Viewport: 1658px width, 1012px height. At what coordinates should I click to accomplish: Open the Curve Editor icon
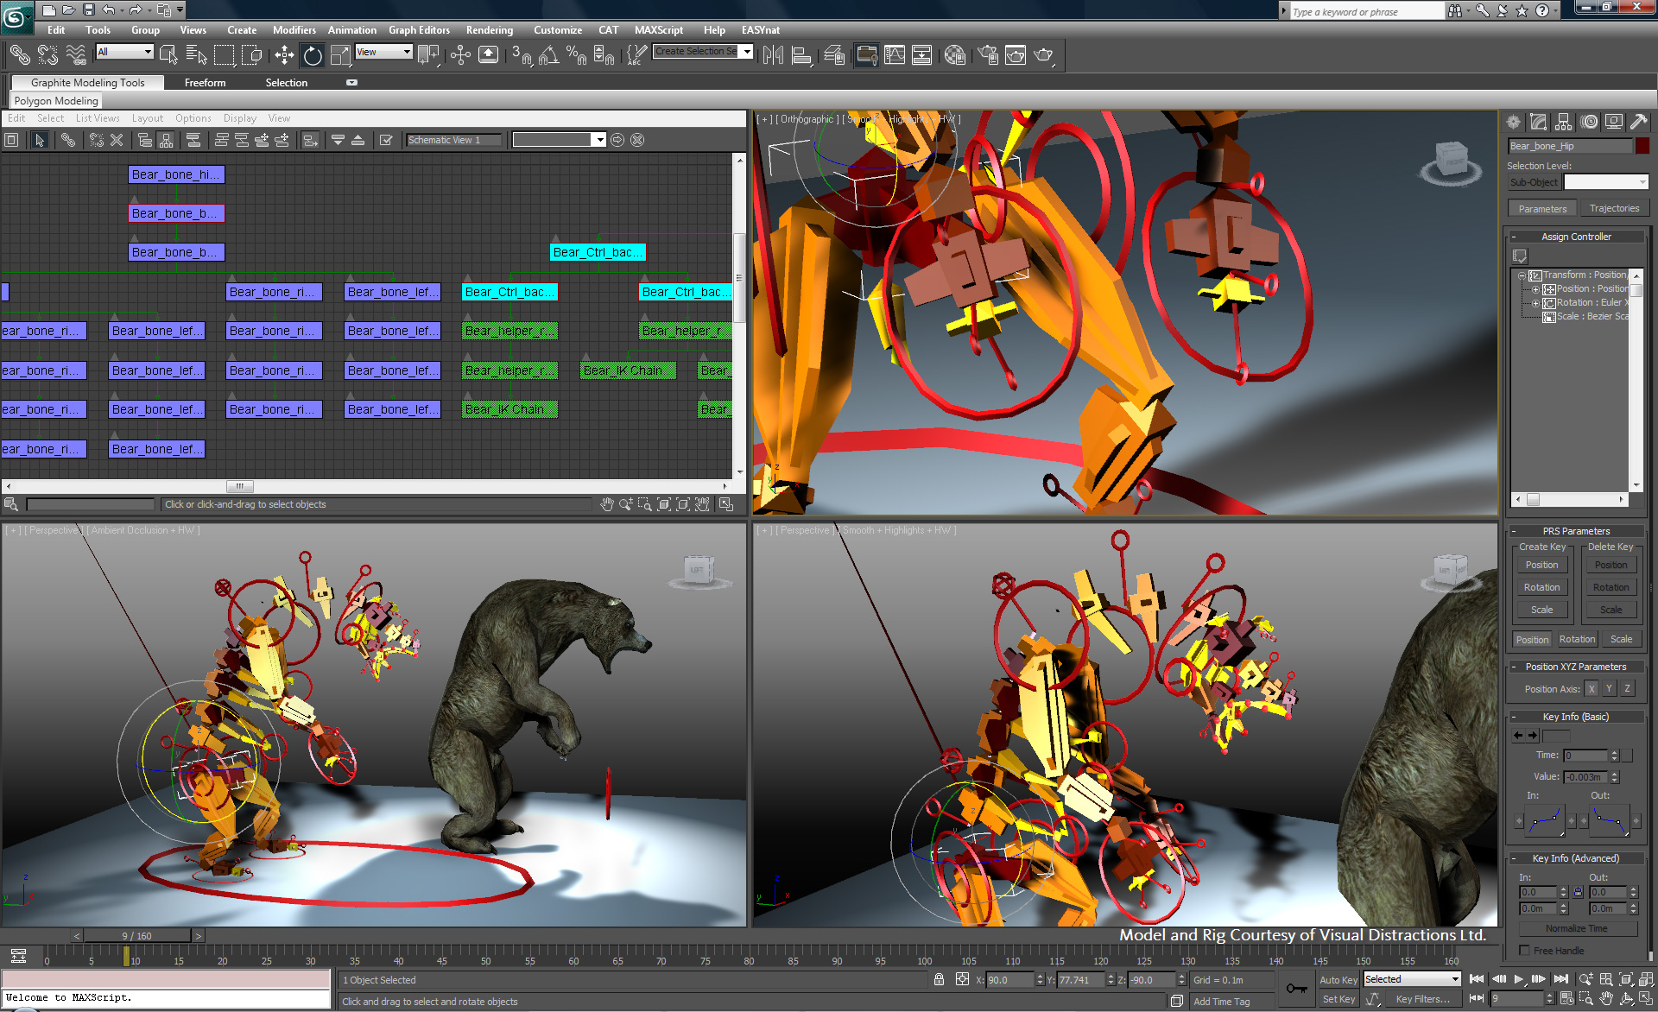[x=895, y=55]
